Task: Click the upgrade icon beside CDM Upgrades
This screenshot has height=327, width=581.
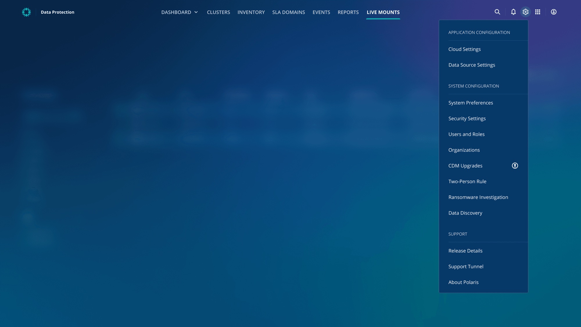Action: tap(515, 166)
